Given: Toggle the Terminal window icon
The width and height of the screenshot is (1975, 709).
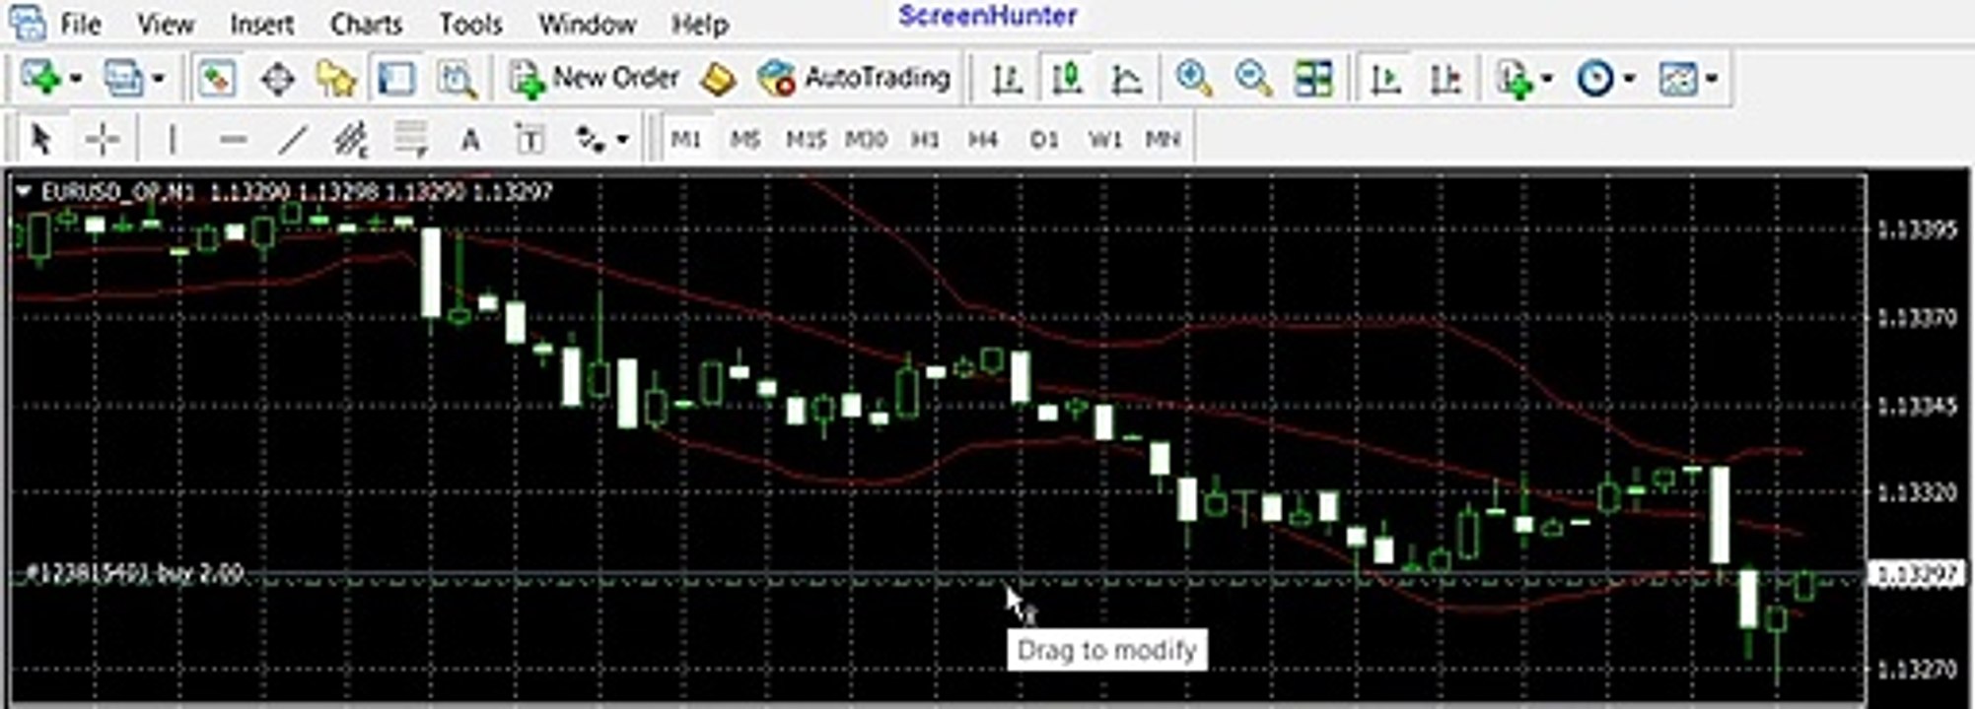Looking at the screenshot, I should tap(396, 78).
